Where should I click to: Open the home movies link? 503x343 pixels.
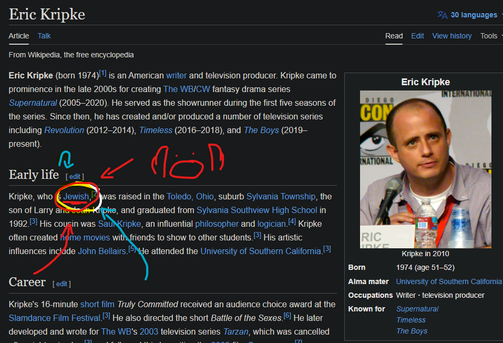click(x=85, y=237)
